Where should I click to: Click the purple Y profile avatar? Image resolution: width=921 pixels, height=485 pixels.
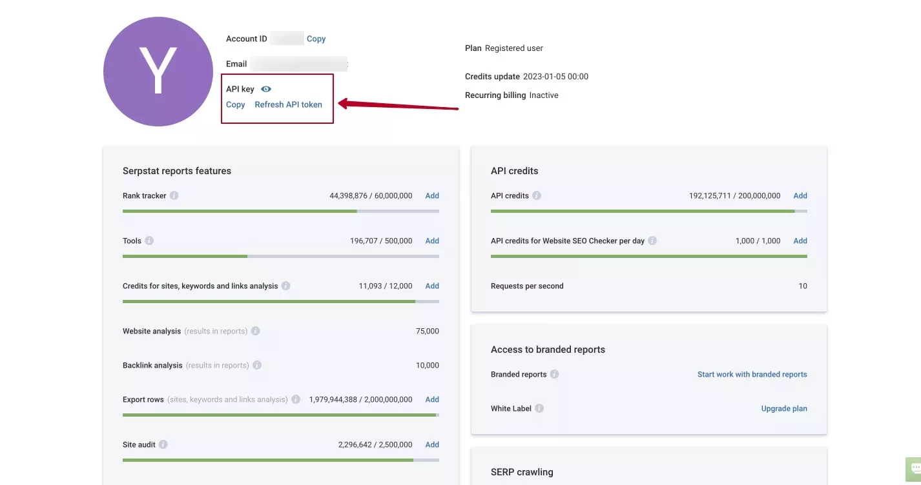158,72
